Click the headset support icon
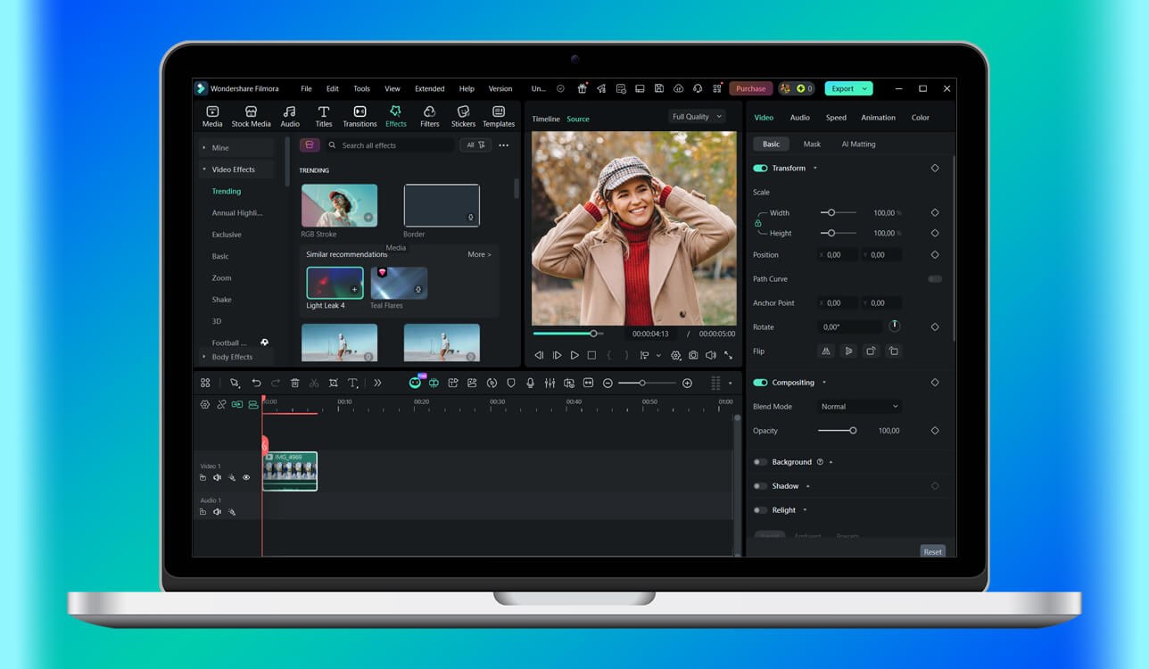Viewport: 1149px width, 669px height. (x=697, y=88)
